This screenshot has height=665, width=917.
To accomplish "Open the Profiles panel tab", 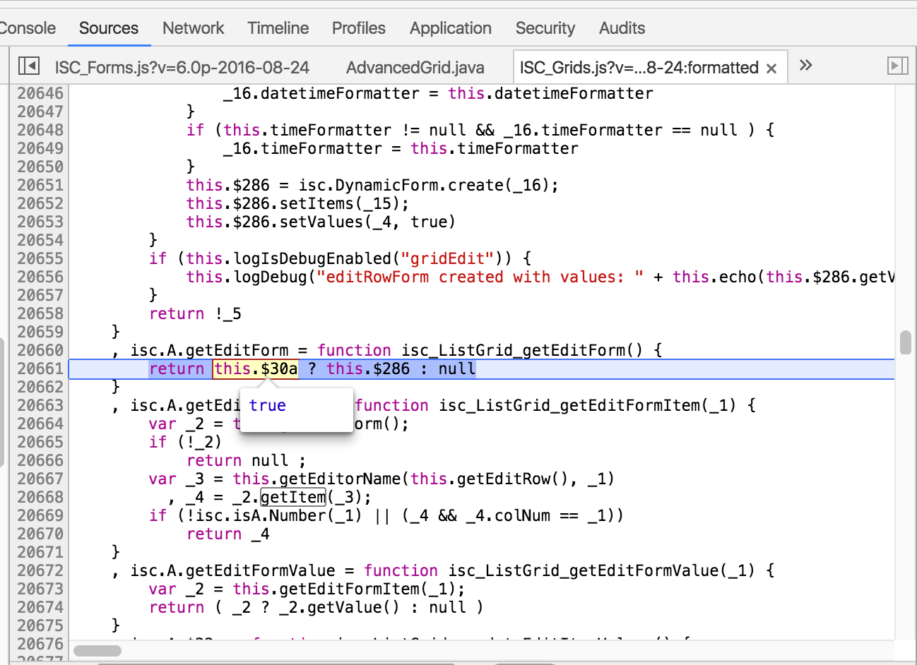I will click(x=358, y=28).
